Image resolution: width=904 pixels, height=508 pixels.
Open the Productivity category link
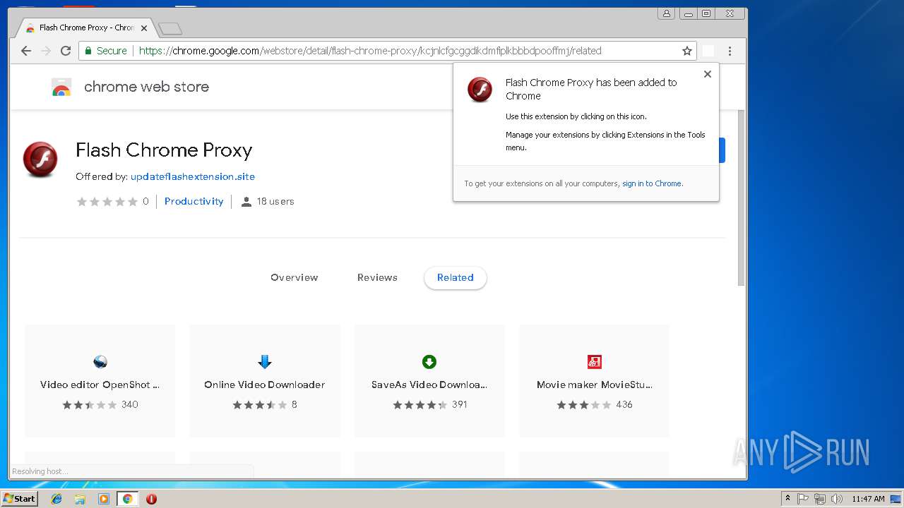point(194,201)
